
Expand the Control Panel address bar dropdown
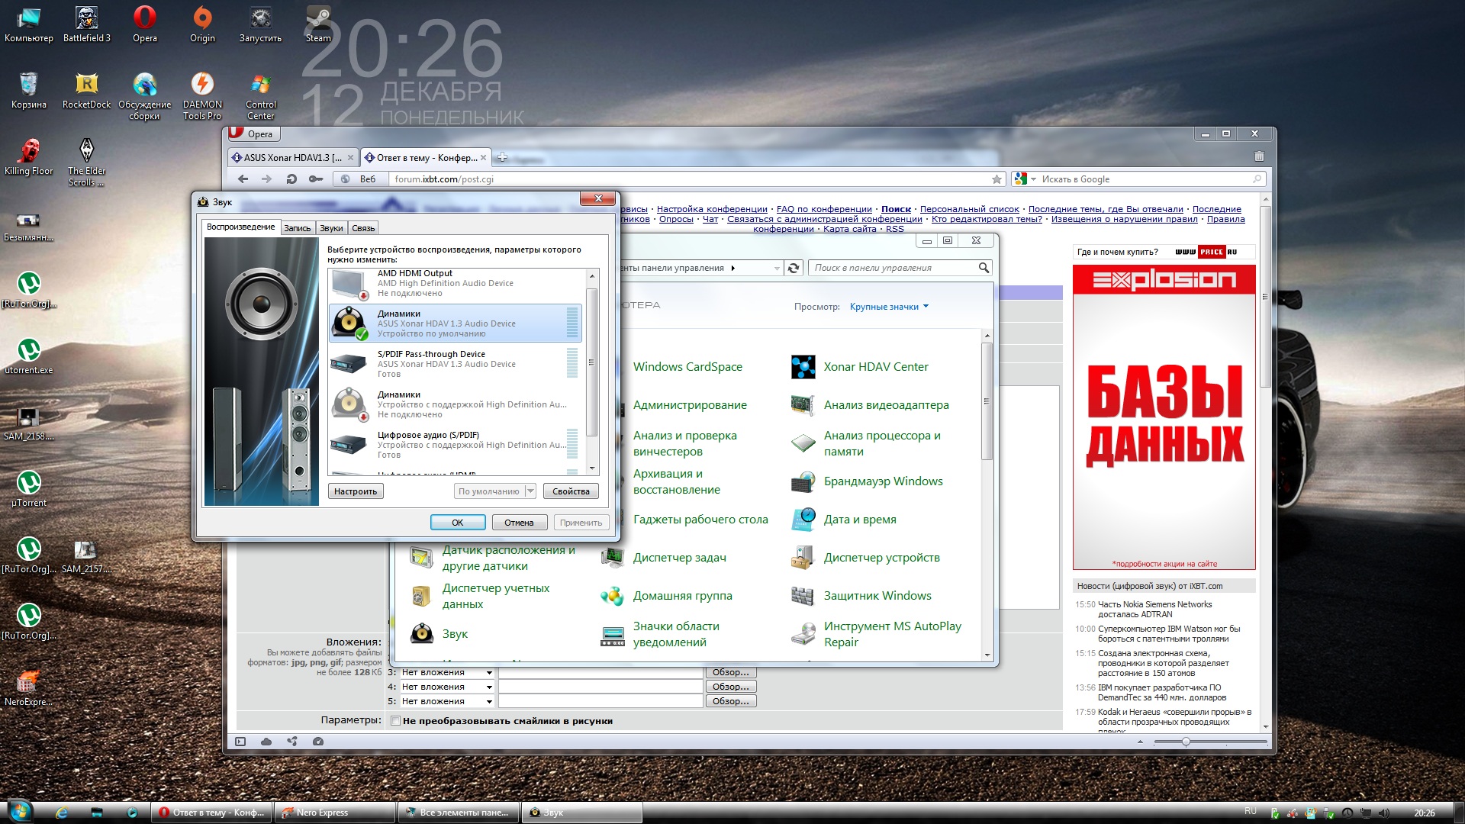pos(777,268)
